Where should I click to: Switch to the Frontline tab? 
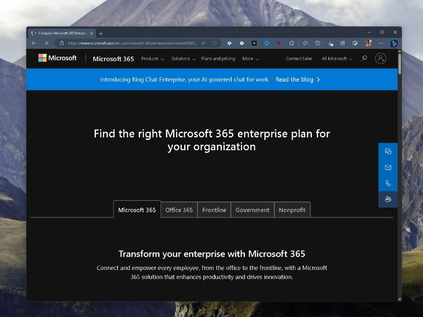click(x=214, y=210)
